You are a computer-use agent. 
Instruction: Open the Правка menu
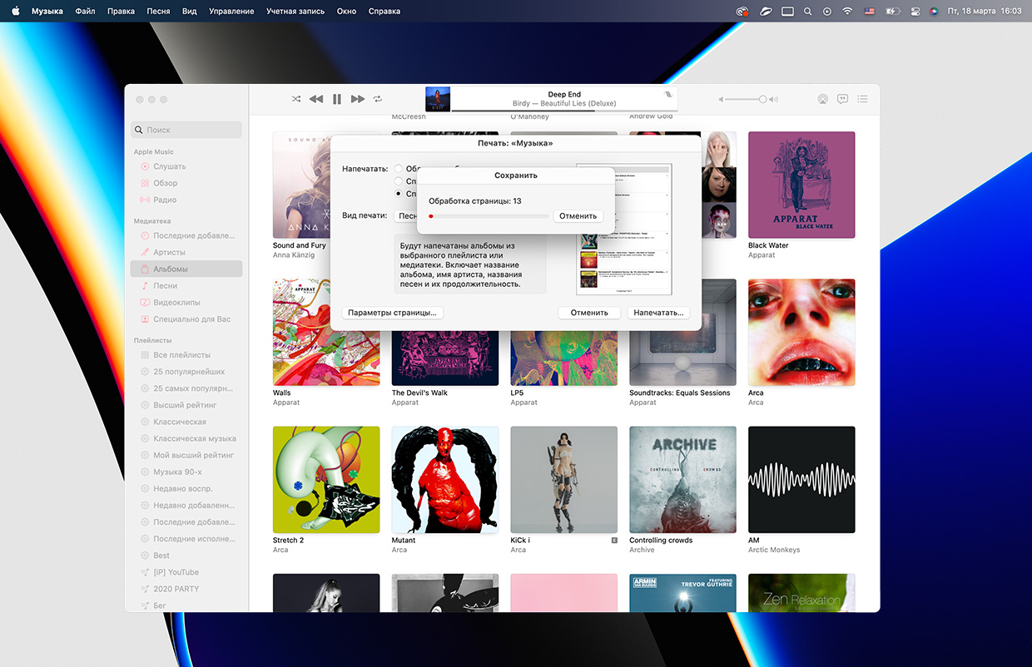pyautogui.click(x=121, y=12)
